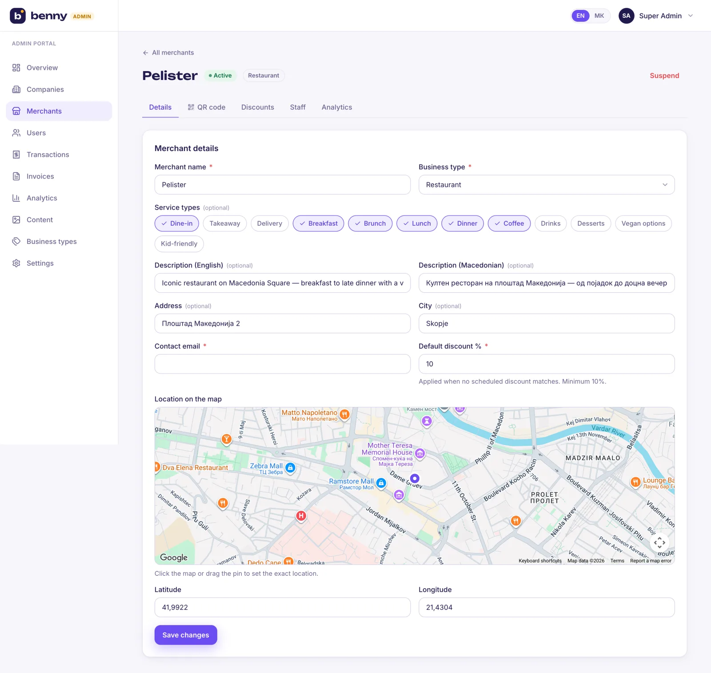Switch language to MK
711x673 pixels.
click(599, 16)
